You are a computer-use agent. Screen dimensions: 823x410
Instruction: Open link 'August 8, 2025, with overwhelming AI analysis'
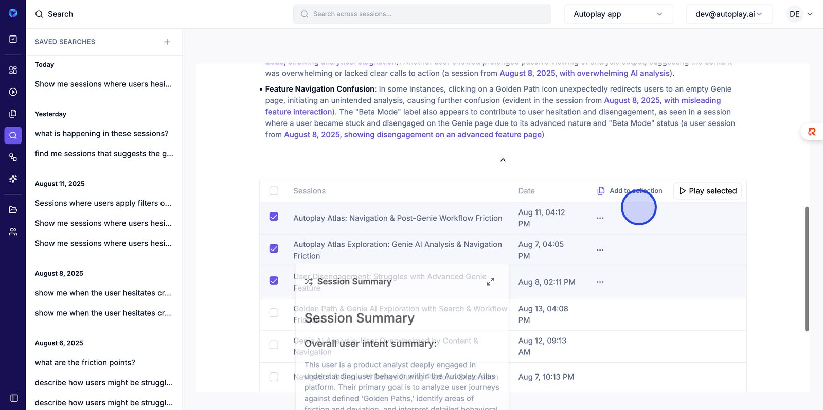click(585, 73)
